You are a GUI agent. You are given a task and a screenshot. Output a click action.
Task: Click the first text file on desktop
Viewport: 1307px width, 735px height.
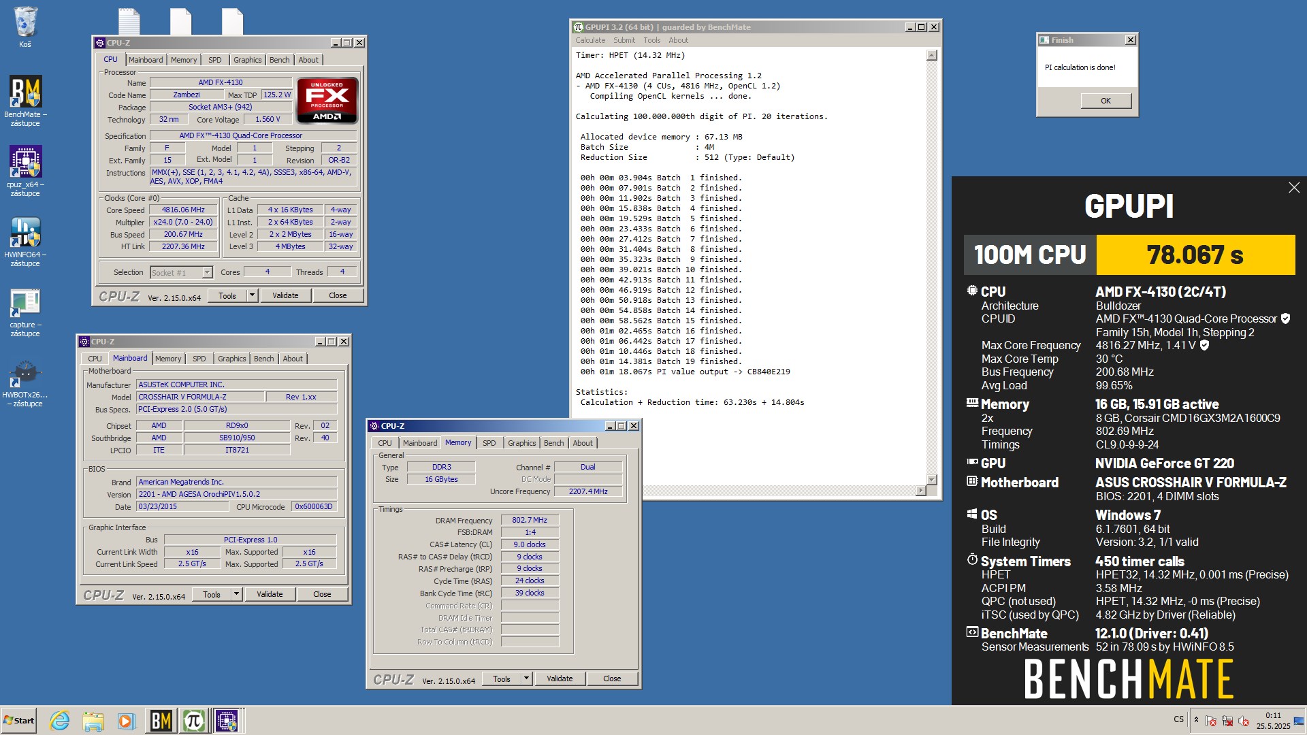pos(129,20)
